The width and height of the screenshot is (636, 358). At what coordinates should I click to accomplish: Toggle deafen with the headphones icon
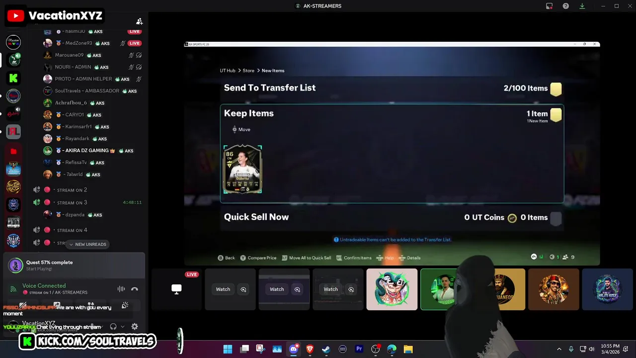coord(113,327)
